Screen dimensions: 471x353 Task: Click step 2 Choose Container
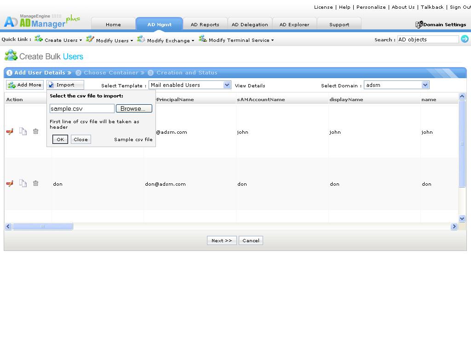click(110, 73)
